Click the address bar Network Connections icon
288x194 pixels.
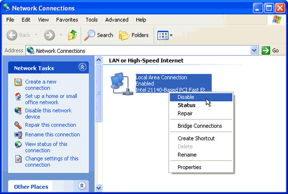pyautogui.click(x=30, y=50)
